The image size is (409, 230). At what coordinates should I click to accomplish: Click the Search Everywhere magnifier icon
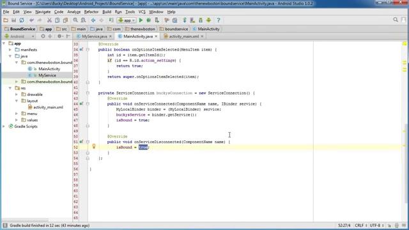[396, 20]
